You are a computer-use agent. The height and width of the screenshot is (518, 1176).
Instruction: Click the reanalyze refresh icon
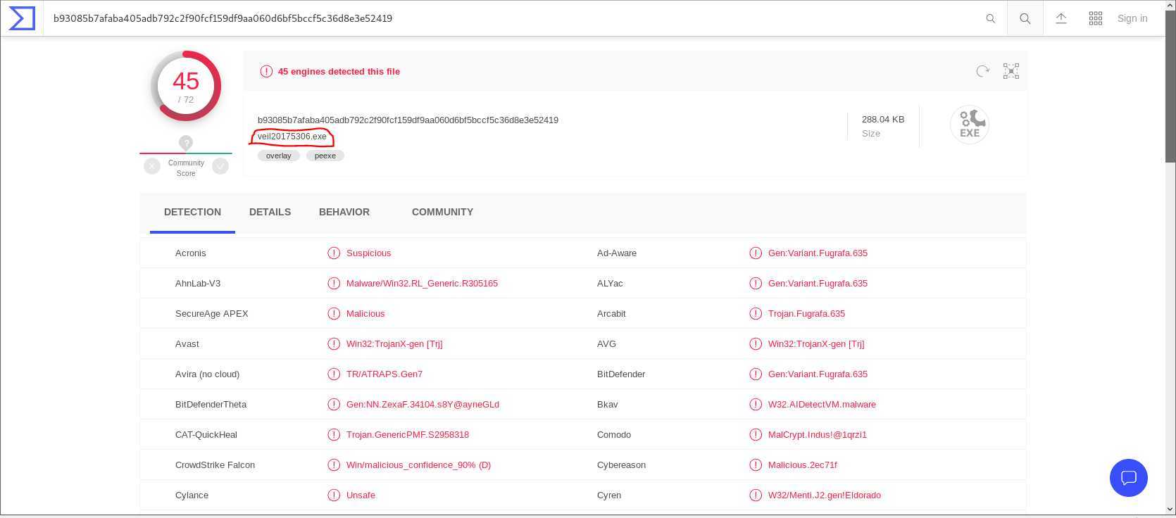982,71
